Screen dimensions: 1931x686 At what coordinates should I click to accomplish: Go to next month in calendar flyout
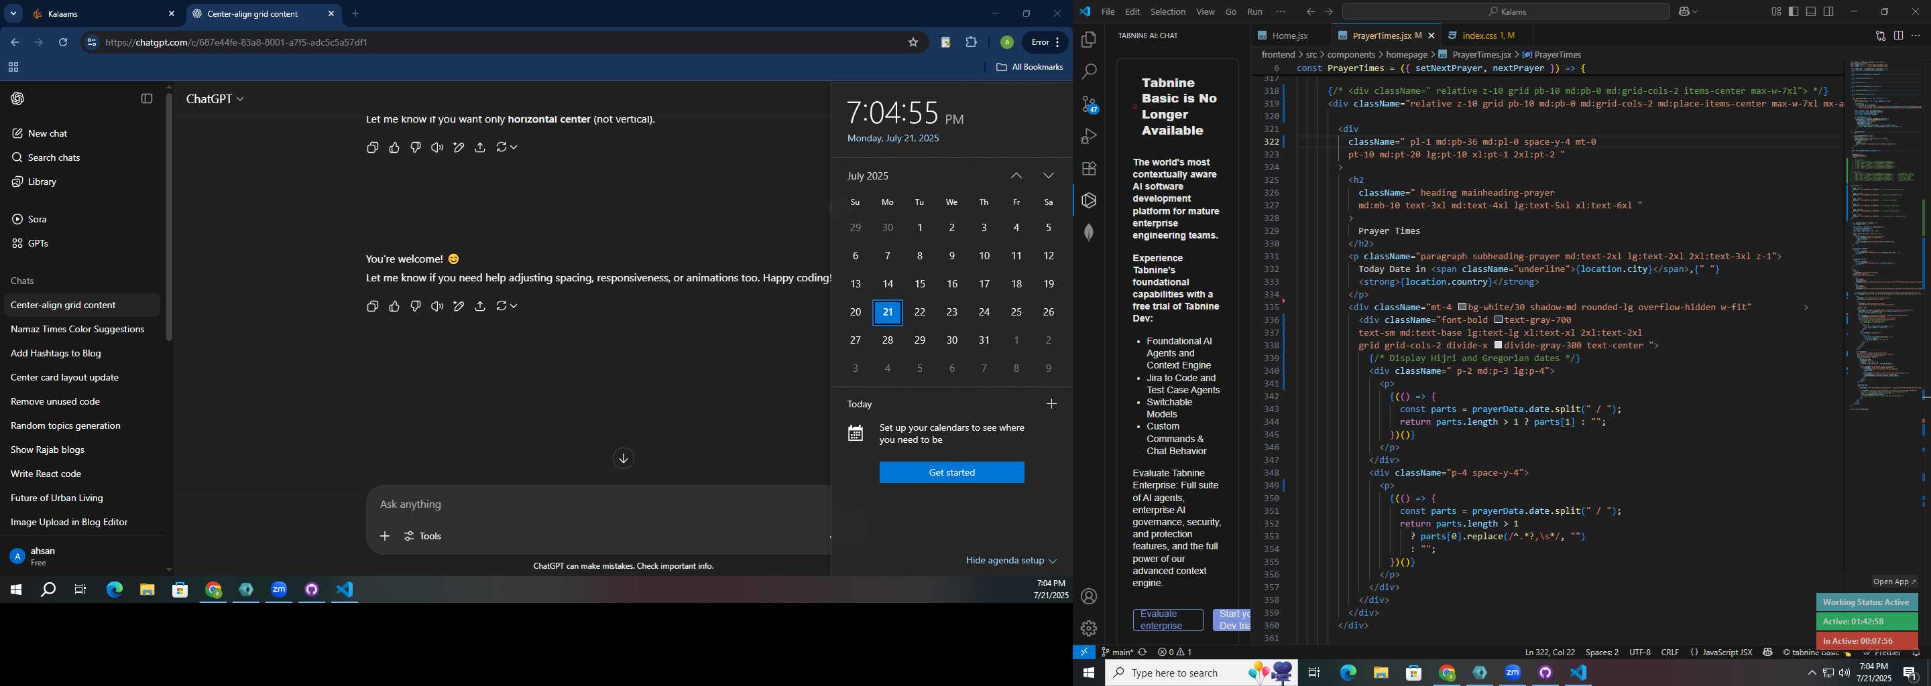1048,176
